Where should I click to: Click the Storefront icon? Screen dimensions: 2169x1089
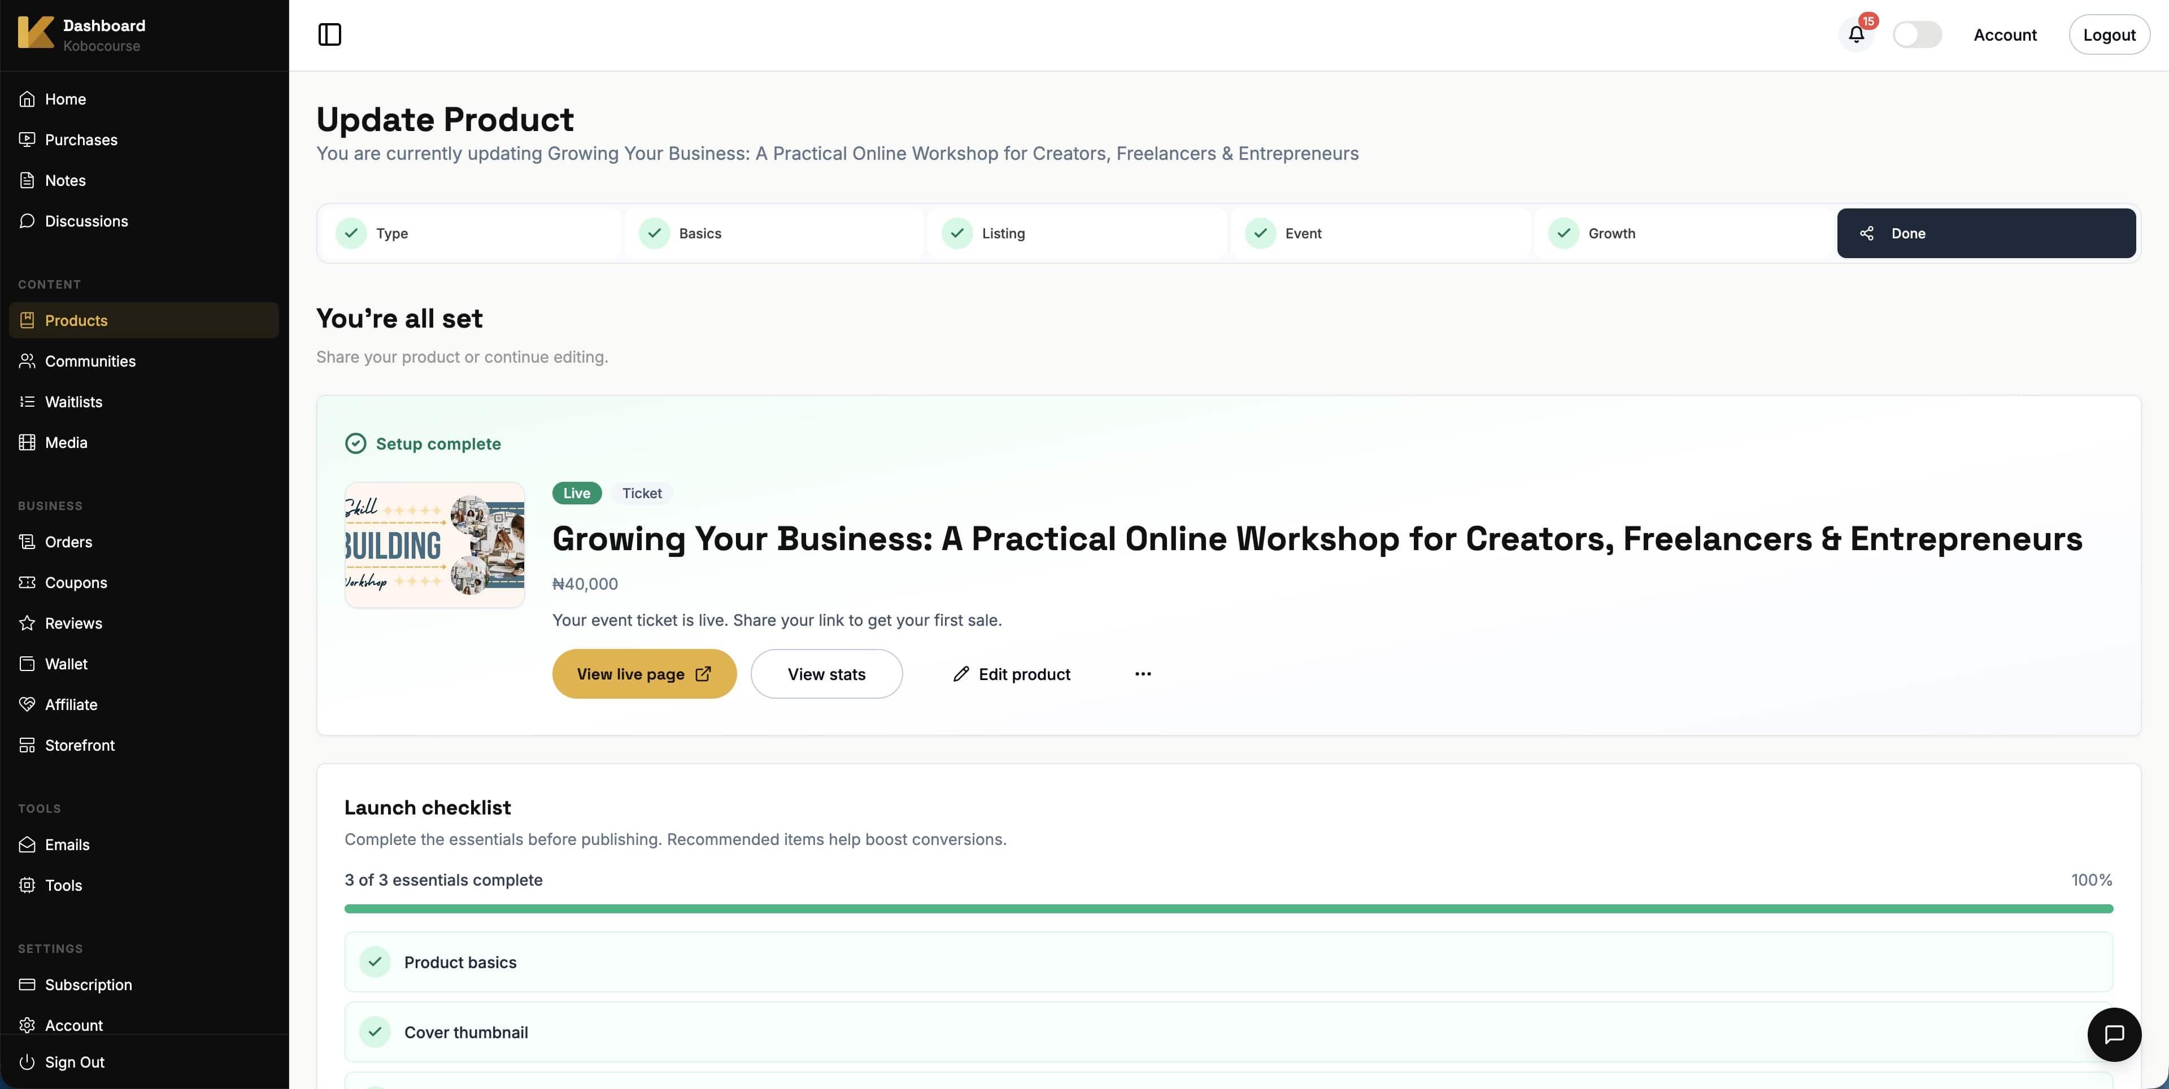coord(27,746)
